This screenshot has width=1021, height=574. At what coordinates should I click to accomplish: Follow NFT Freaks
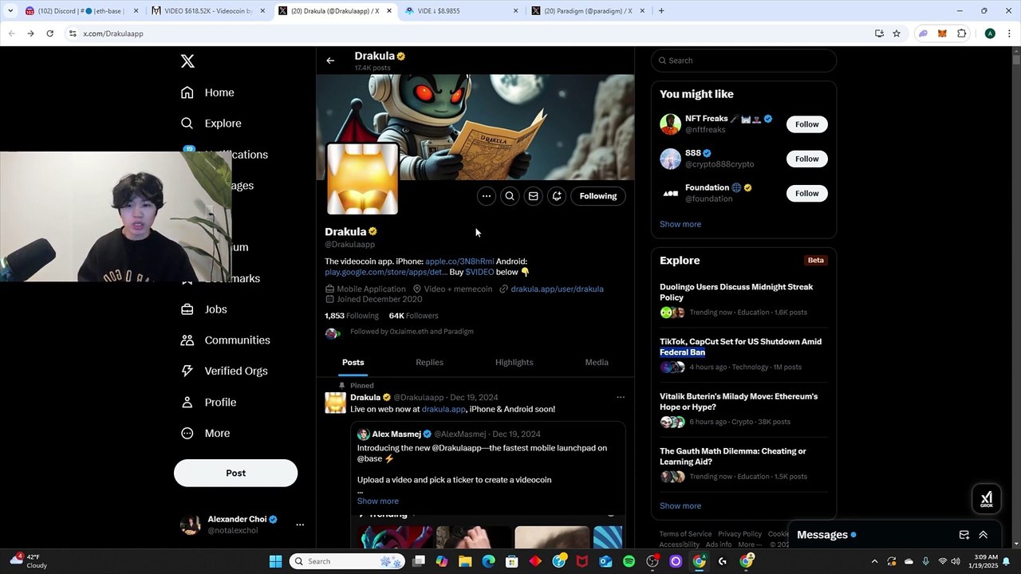[x=806, y=124]
